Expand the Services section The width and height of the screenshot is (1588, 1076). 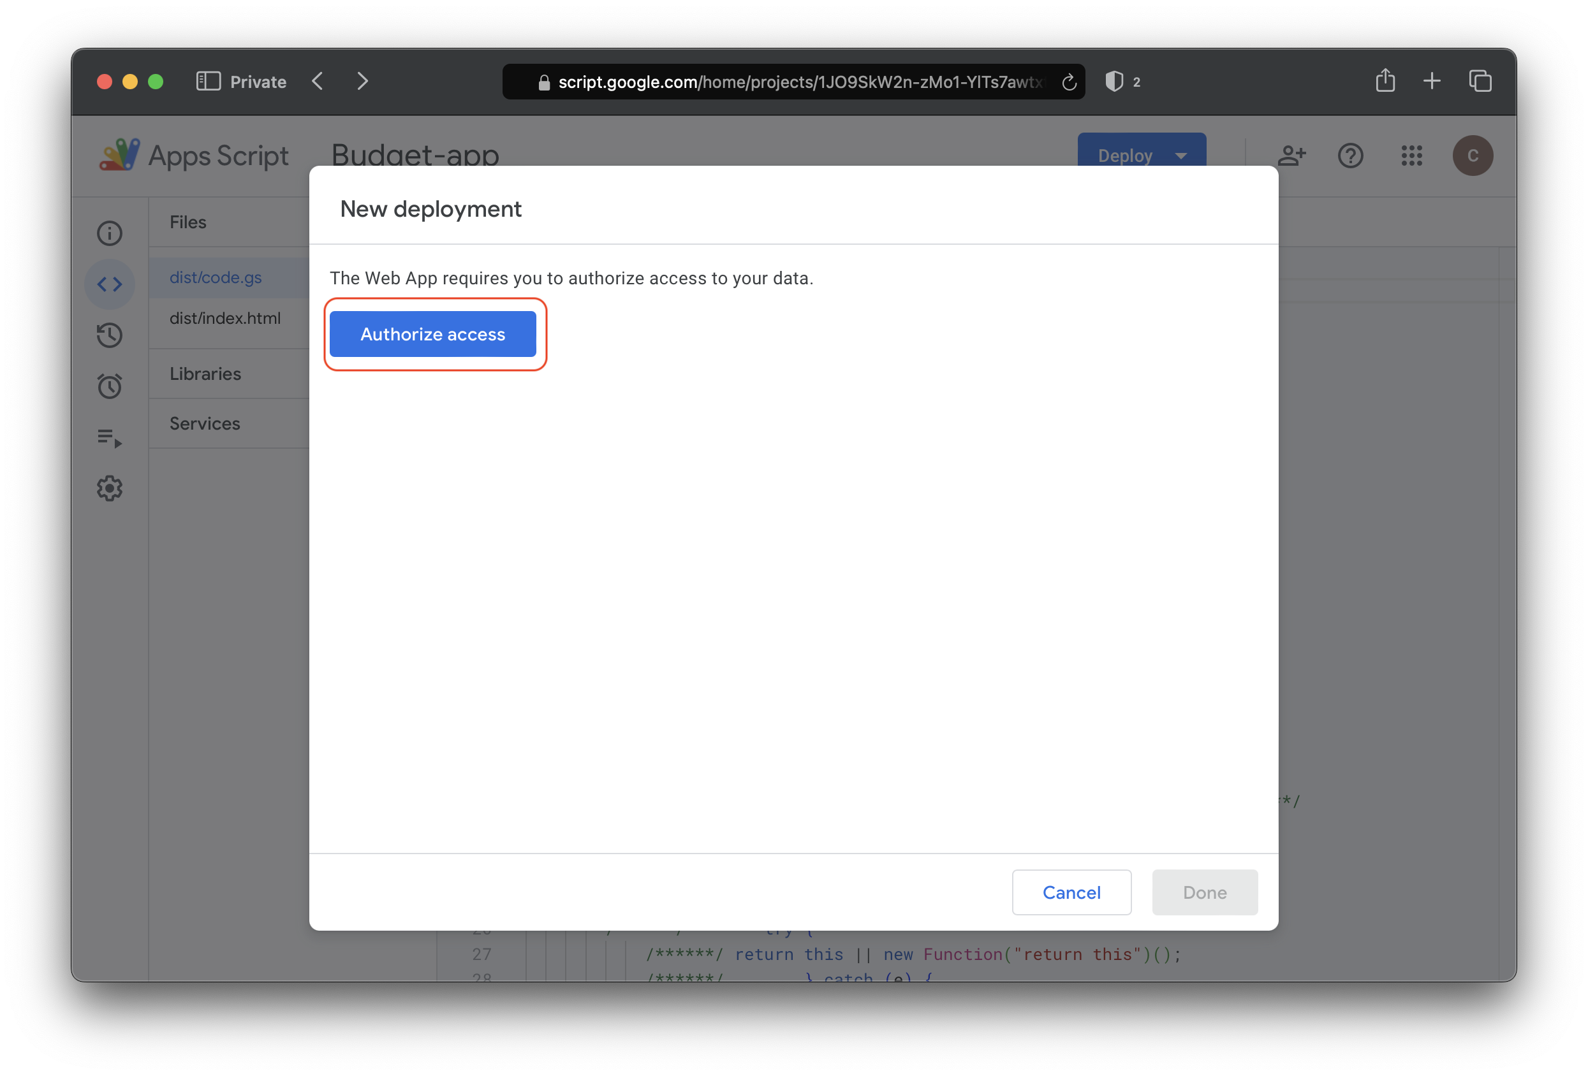point(204,423)
